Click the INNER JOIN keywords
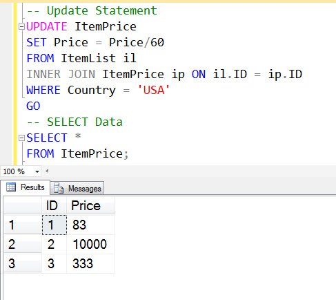This screenshot has height=300, width=336. click(61, 74)
